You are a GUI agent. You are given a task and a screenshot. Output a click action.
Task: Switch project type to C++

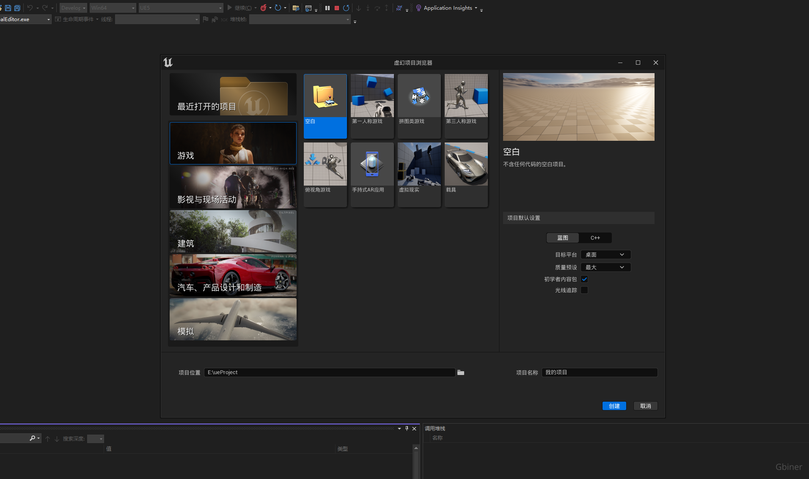(x=595, y=238)
